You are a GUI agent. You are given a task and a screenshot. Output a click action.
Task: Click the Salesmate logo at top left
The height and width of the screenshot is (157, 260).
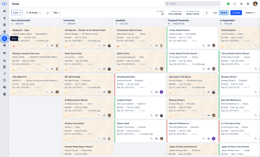pos(4,4)
